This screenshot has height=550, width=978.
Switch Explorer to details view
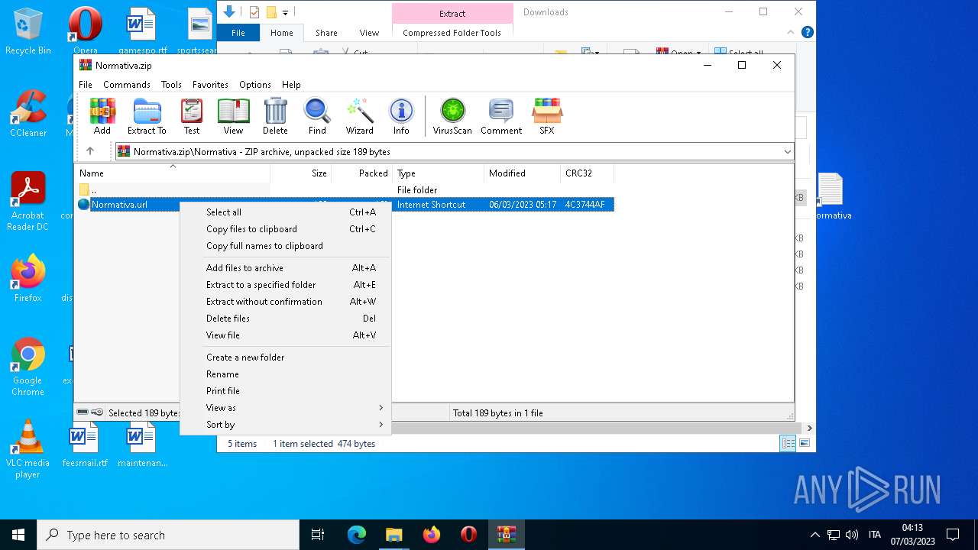coord(788,443)
